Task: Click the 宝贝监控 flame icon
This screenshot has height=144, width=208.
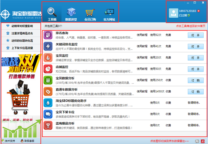Action: 48,57
